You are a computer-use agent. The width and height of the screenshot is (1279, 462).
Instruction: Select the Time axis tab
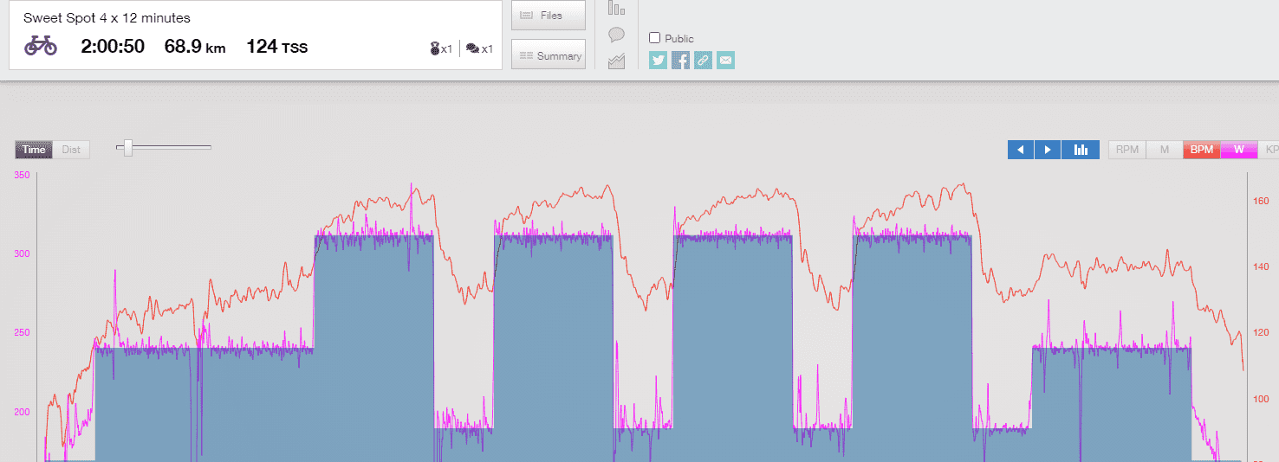click(34, 150)
